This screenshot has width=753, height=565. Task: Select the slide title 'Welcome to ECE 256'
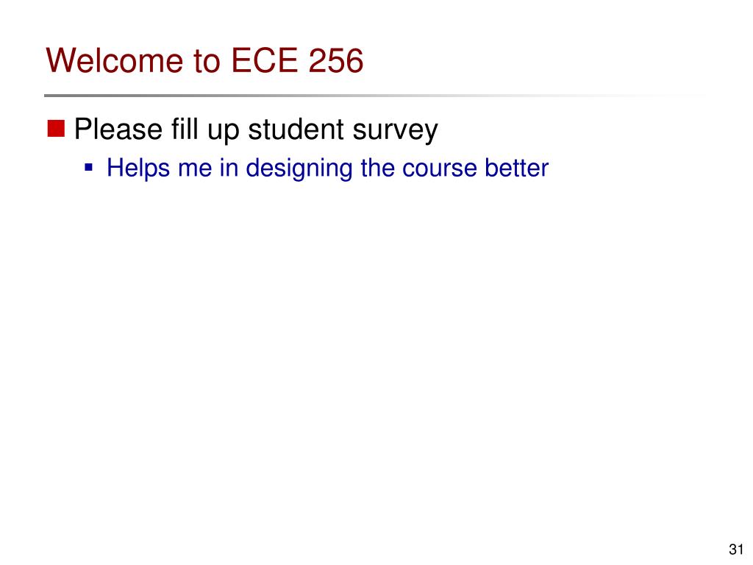click(204, 60)
